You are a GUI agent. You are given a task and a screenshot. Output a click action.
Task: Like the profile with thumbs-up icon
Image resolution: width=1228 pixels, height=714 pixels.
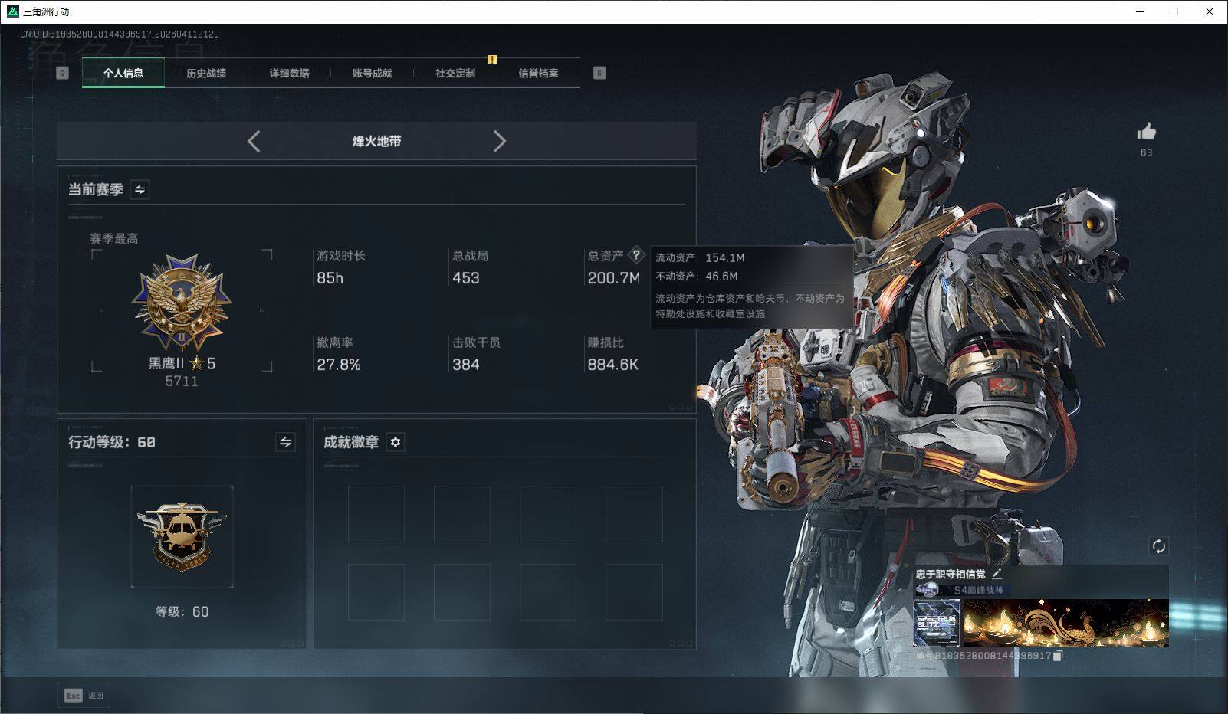tap(1147, 132)
